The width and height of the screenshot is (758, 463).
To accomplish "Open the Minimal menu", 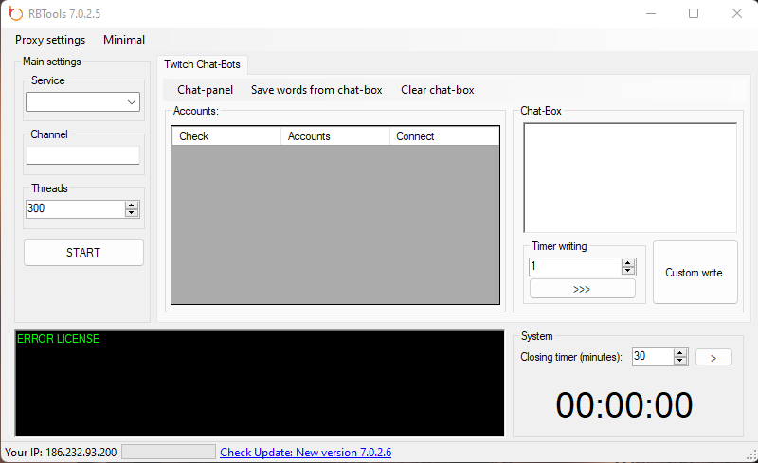I will click(124, 40).
